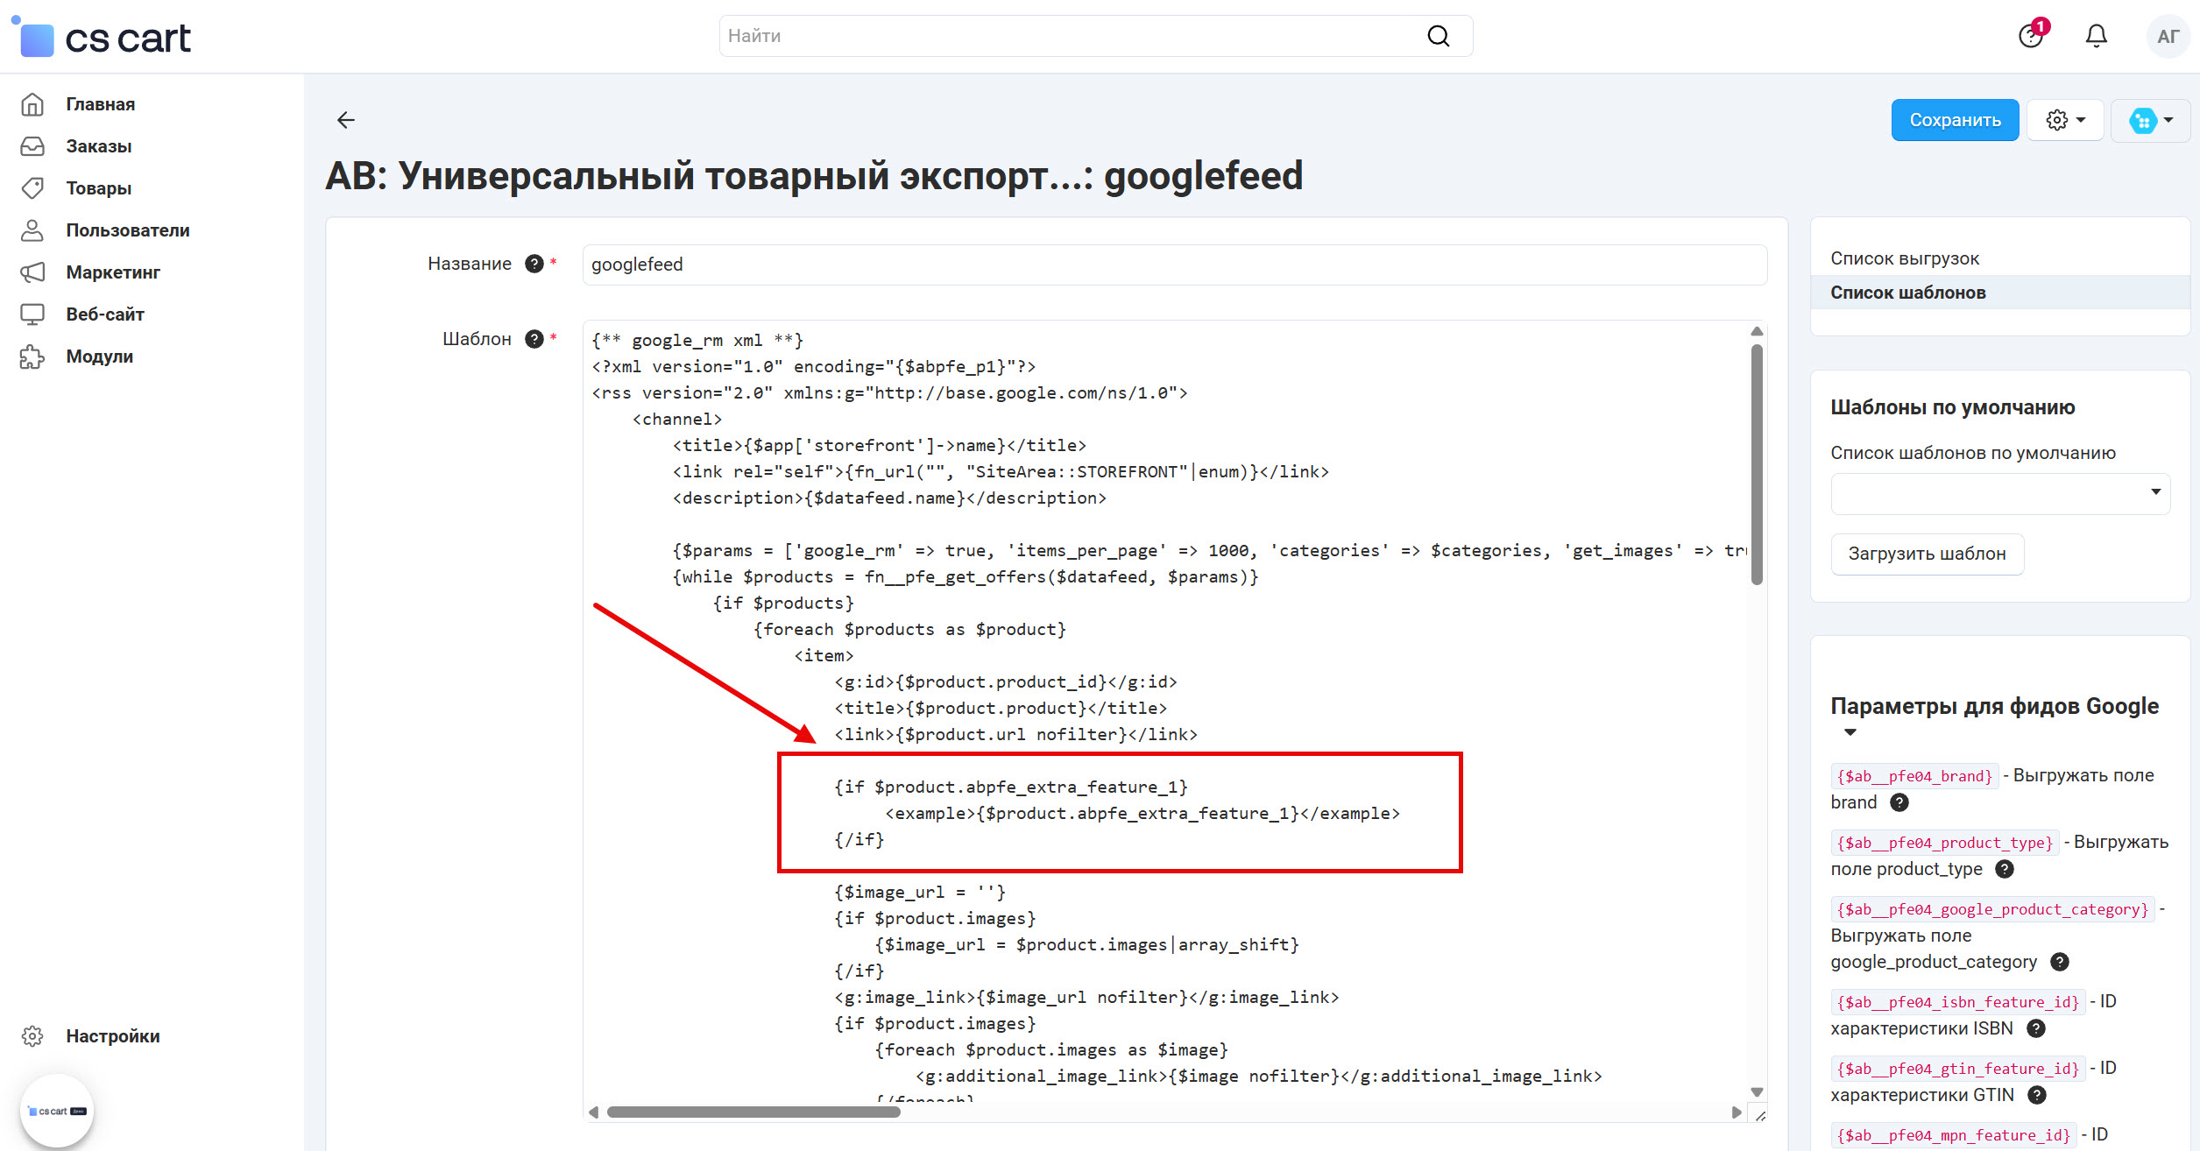Screen dimensions: 2200x1151
Task: Click the template editor resize handle
Action: pos(1759,1114)
